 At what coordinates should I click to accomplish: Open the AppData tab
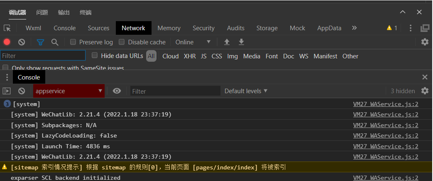329,28
